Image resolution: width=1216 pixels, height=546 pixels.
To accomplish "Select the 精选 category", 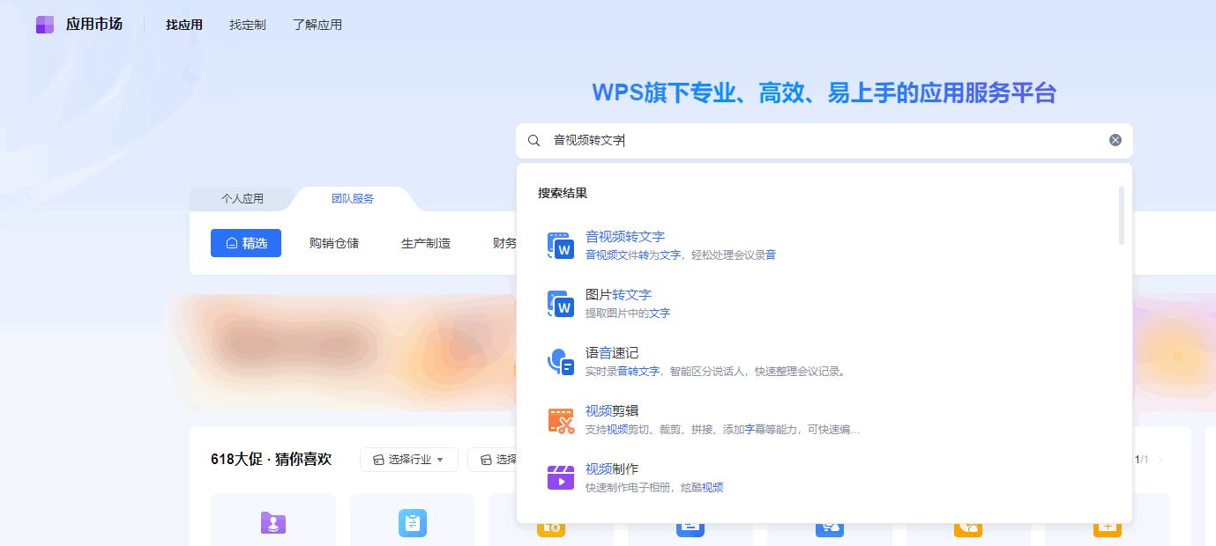I will coord(246,243).
